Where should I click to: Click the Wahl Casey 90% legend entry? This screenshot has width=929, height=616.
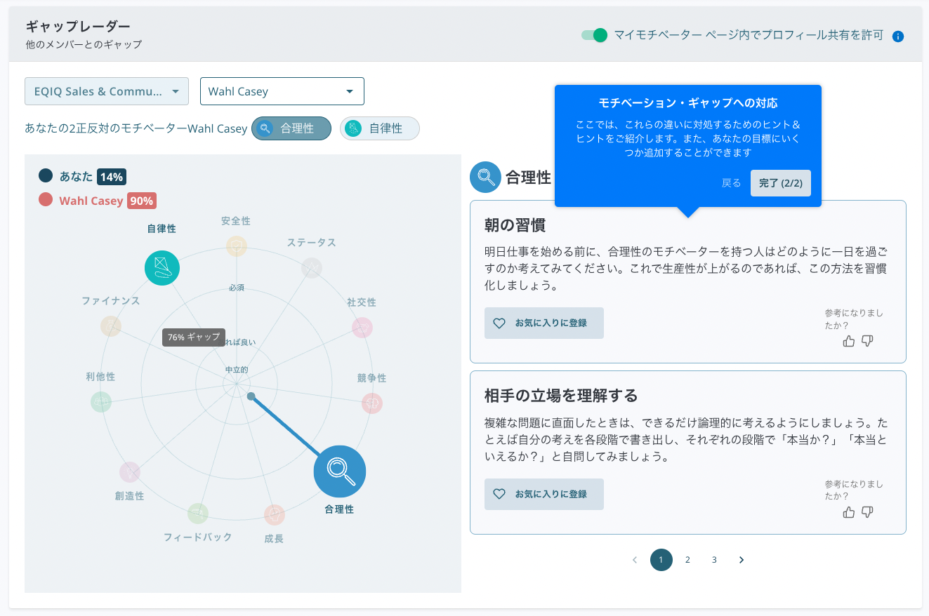tap(98, 201)
